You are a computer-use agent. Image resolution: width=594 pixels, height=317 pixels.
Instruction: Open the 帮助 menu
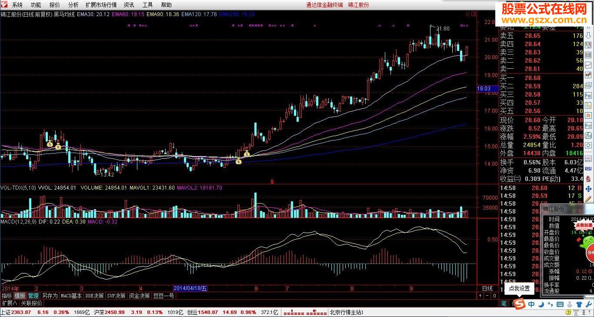click(x=166, y=5)
